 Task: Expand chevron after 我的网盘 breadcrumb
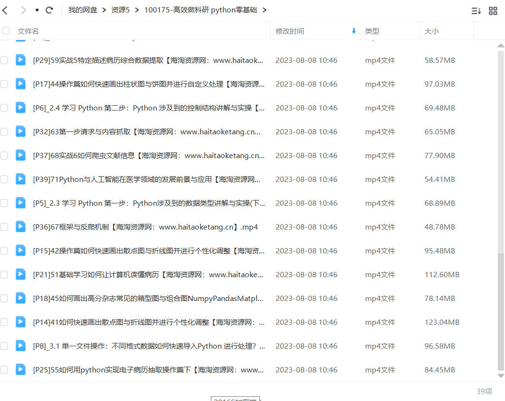tap(104, 10)
